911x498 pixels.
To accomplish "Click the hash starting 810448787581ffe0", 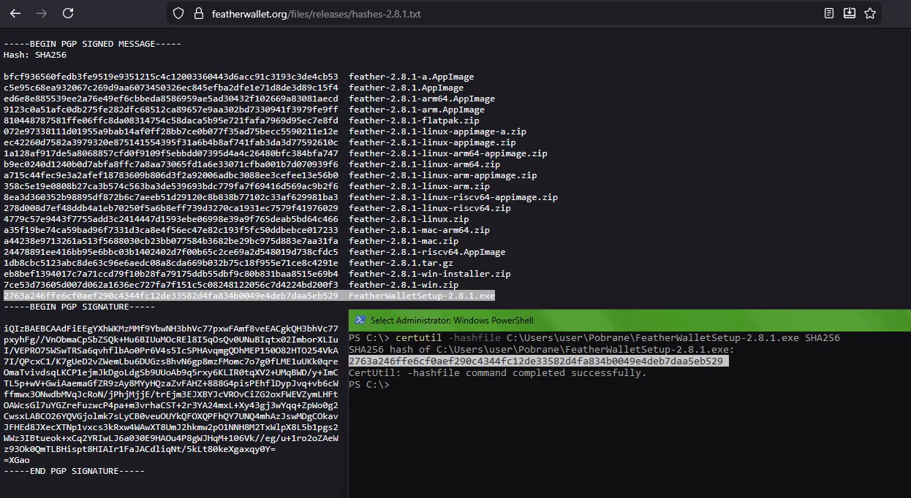I will pos(171,120).
